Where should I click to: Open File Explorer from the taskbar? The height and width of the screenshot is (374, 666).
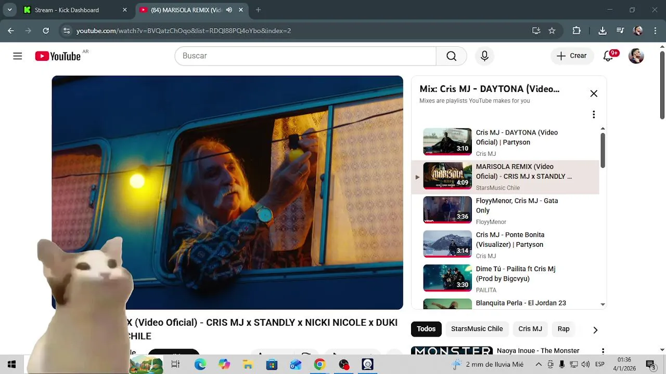[248, 364]
